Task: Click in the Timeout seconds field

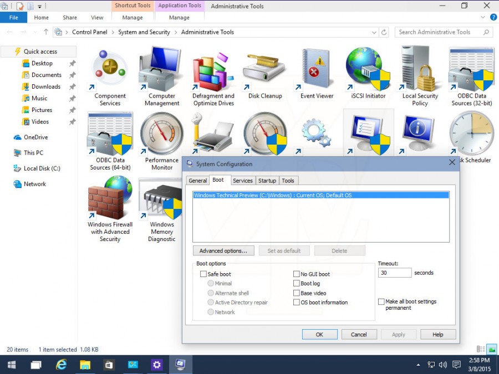Action: tap(395, 273)
